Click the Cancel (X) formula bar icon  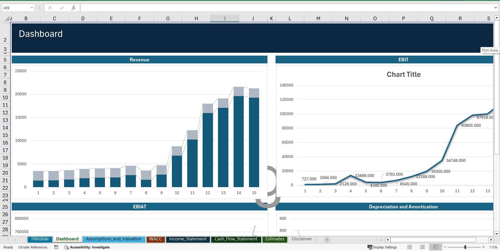click(x=50, y=8)
